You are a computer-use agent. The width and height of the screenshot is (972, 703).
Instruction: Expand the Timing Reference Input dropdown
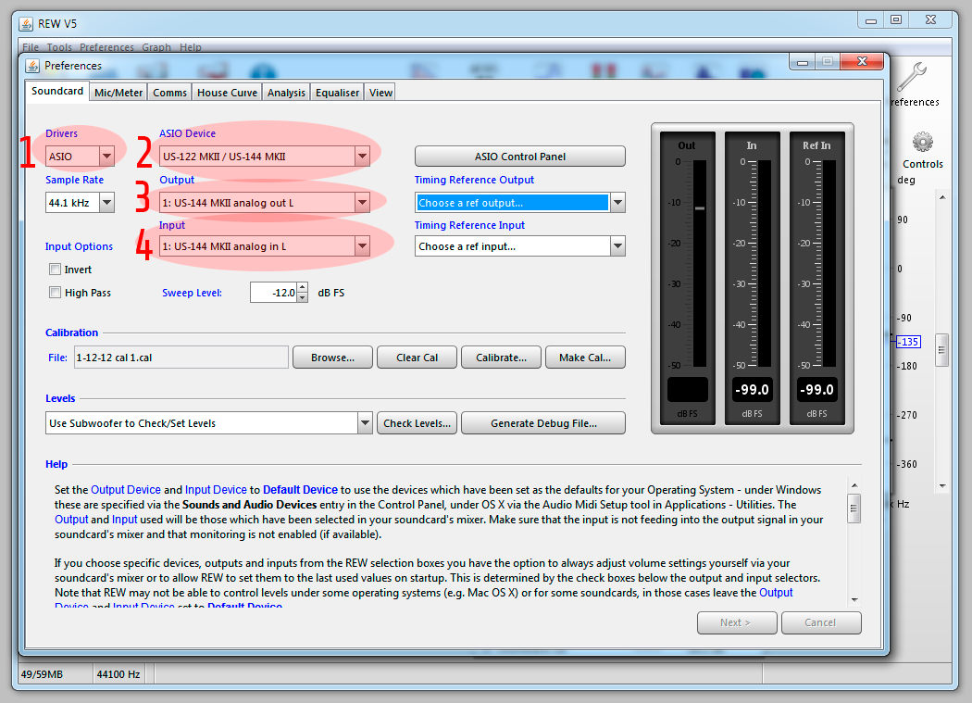click(617, 246)
